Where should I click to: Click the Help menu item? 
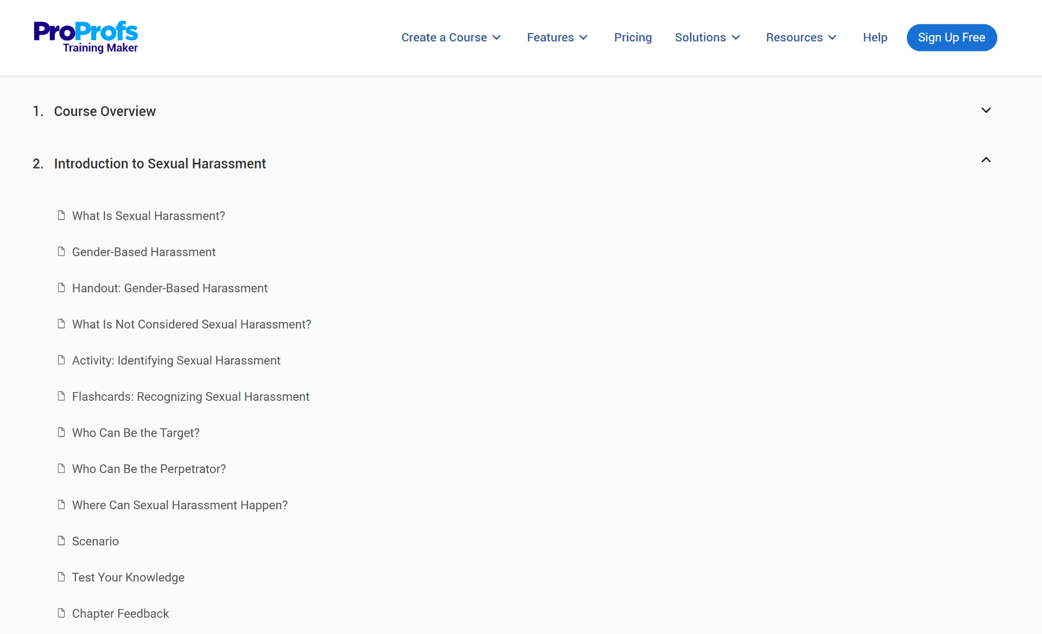[x=874, y=37]
